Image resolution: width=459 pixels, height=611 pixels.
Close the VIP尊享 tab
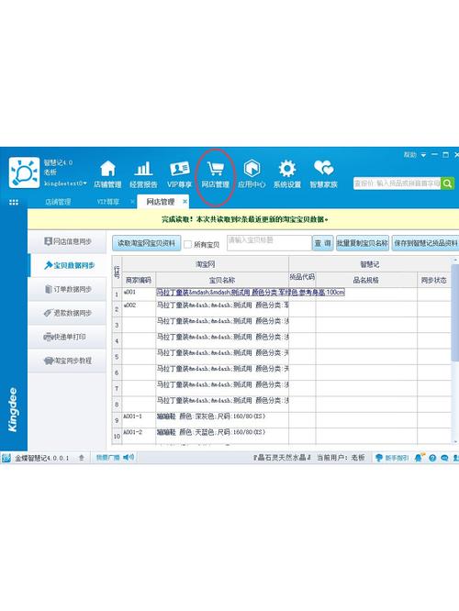coord(132,202)
